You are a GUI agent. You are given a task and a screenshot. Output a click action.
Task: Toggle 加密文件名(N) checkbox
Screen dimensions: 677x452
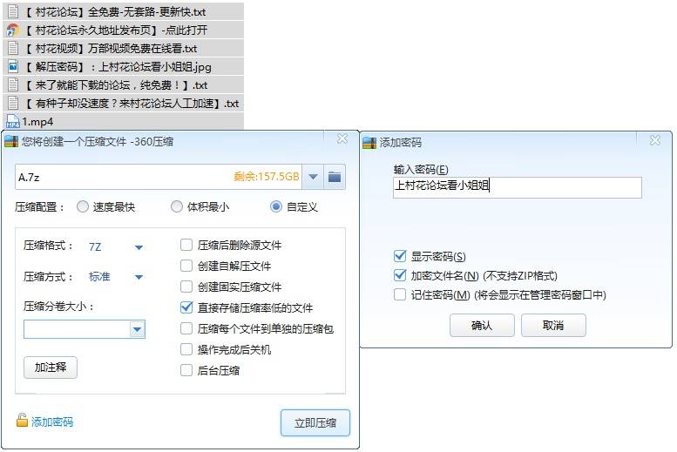(x=400, y=275)
